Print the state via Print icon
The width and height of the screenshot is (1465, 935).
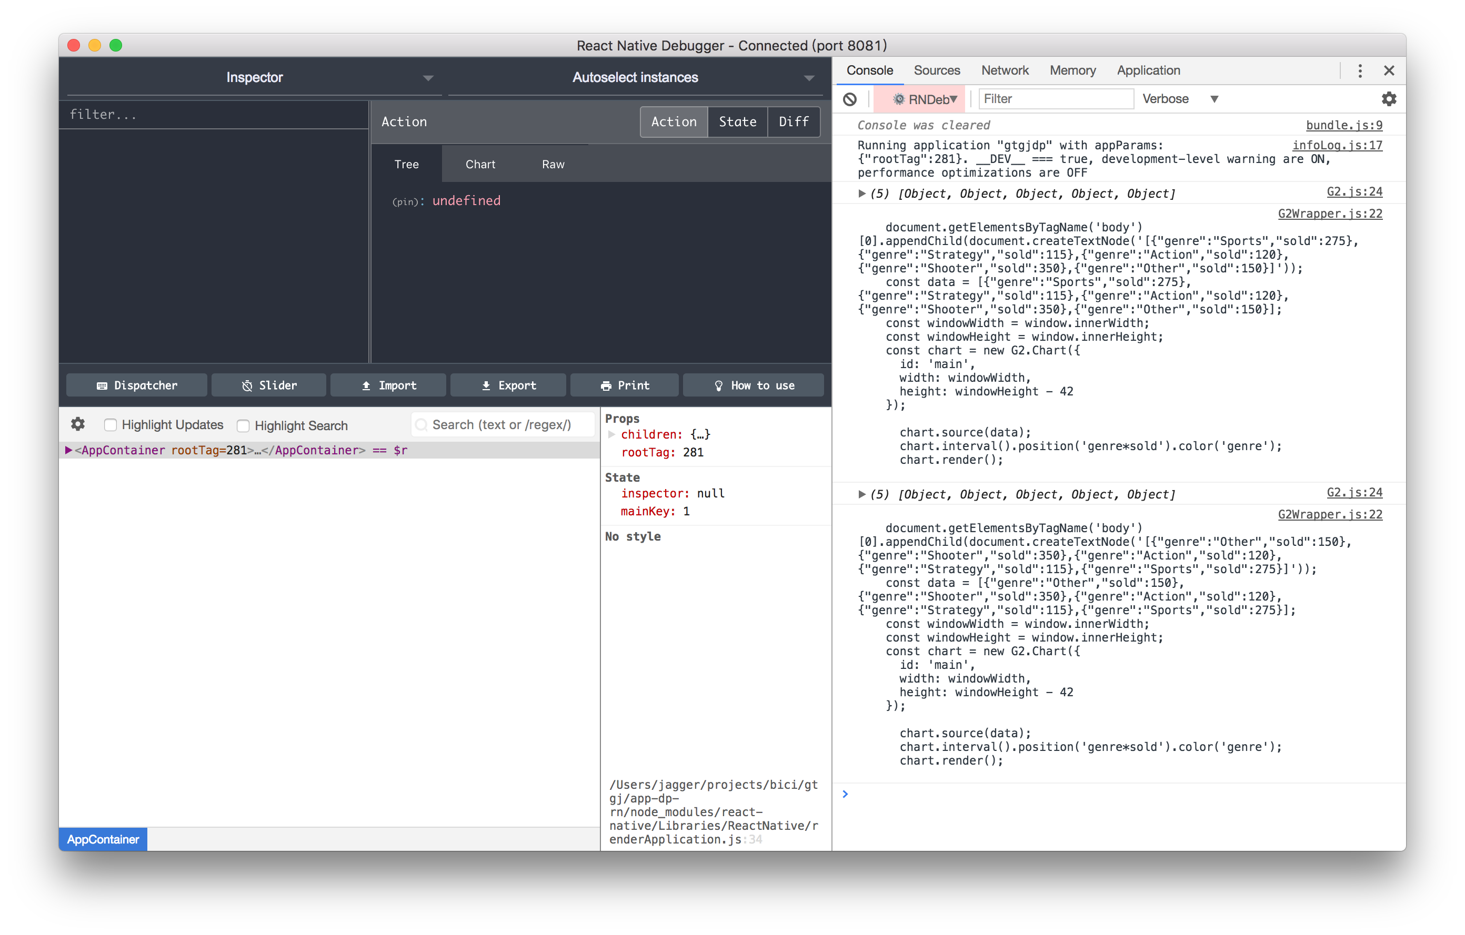624,385
